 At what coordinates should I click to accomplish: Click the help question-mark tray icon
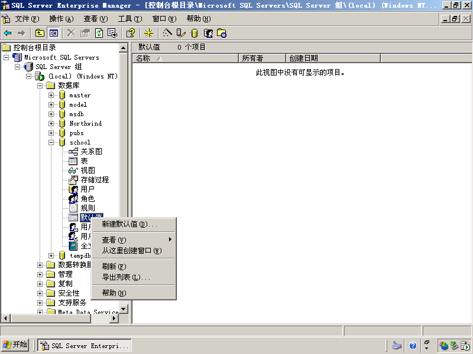(413, 346)
